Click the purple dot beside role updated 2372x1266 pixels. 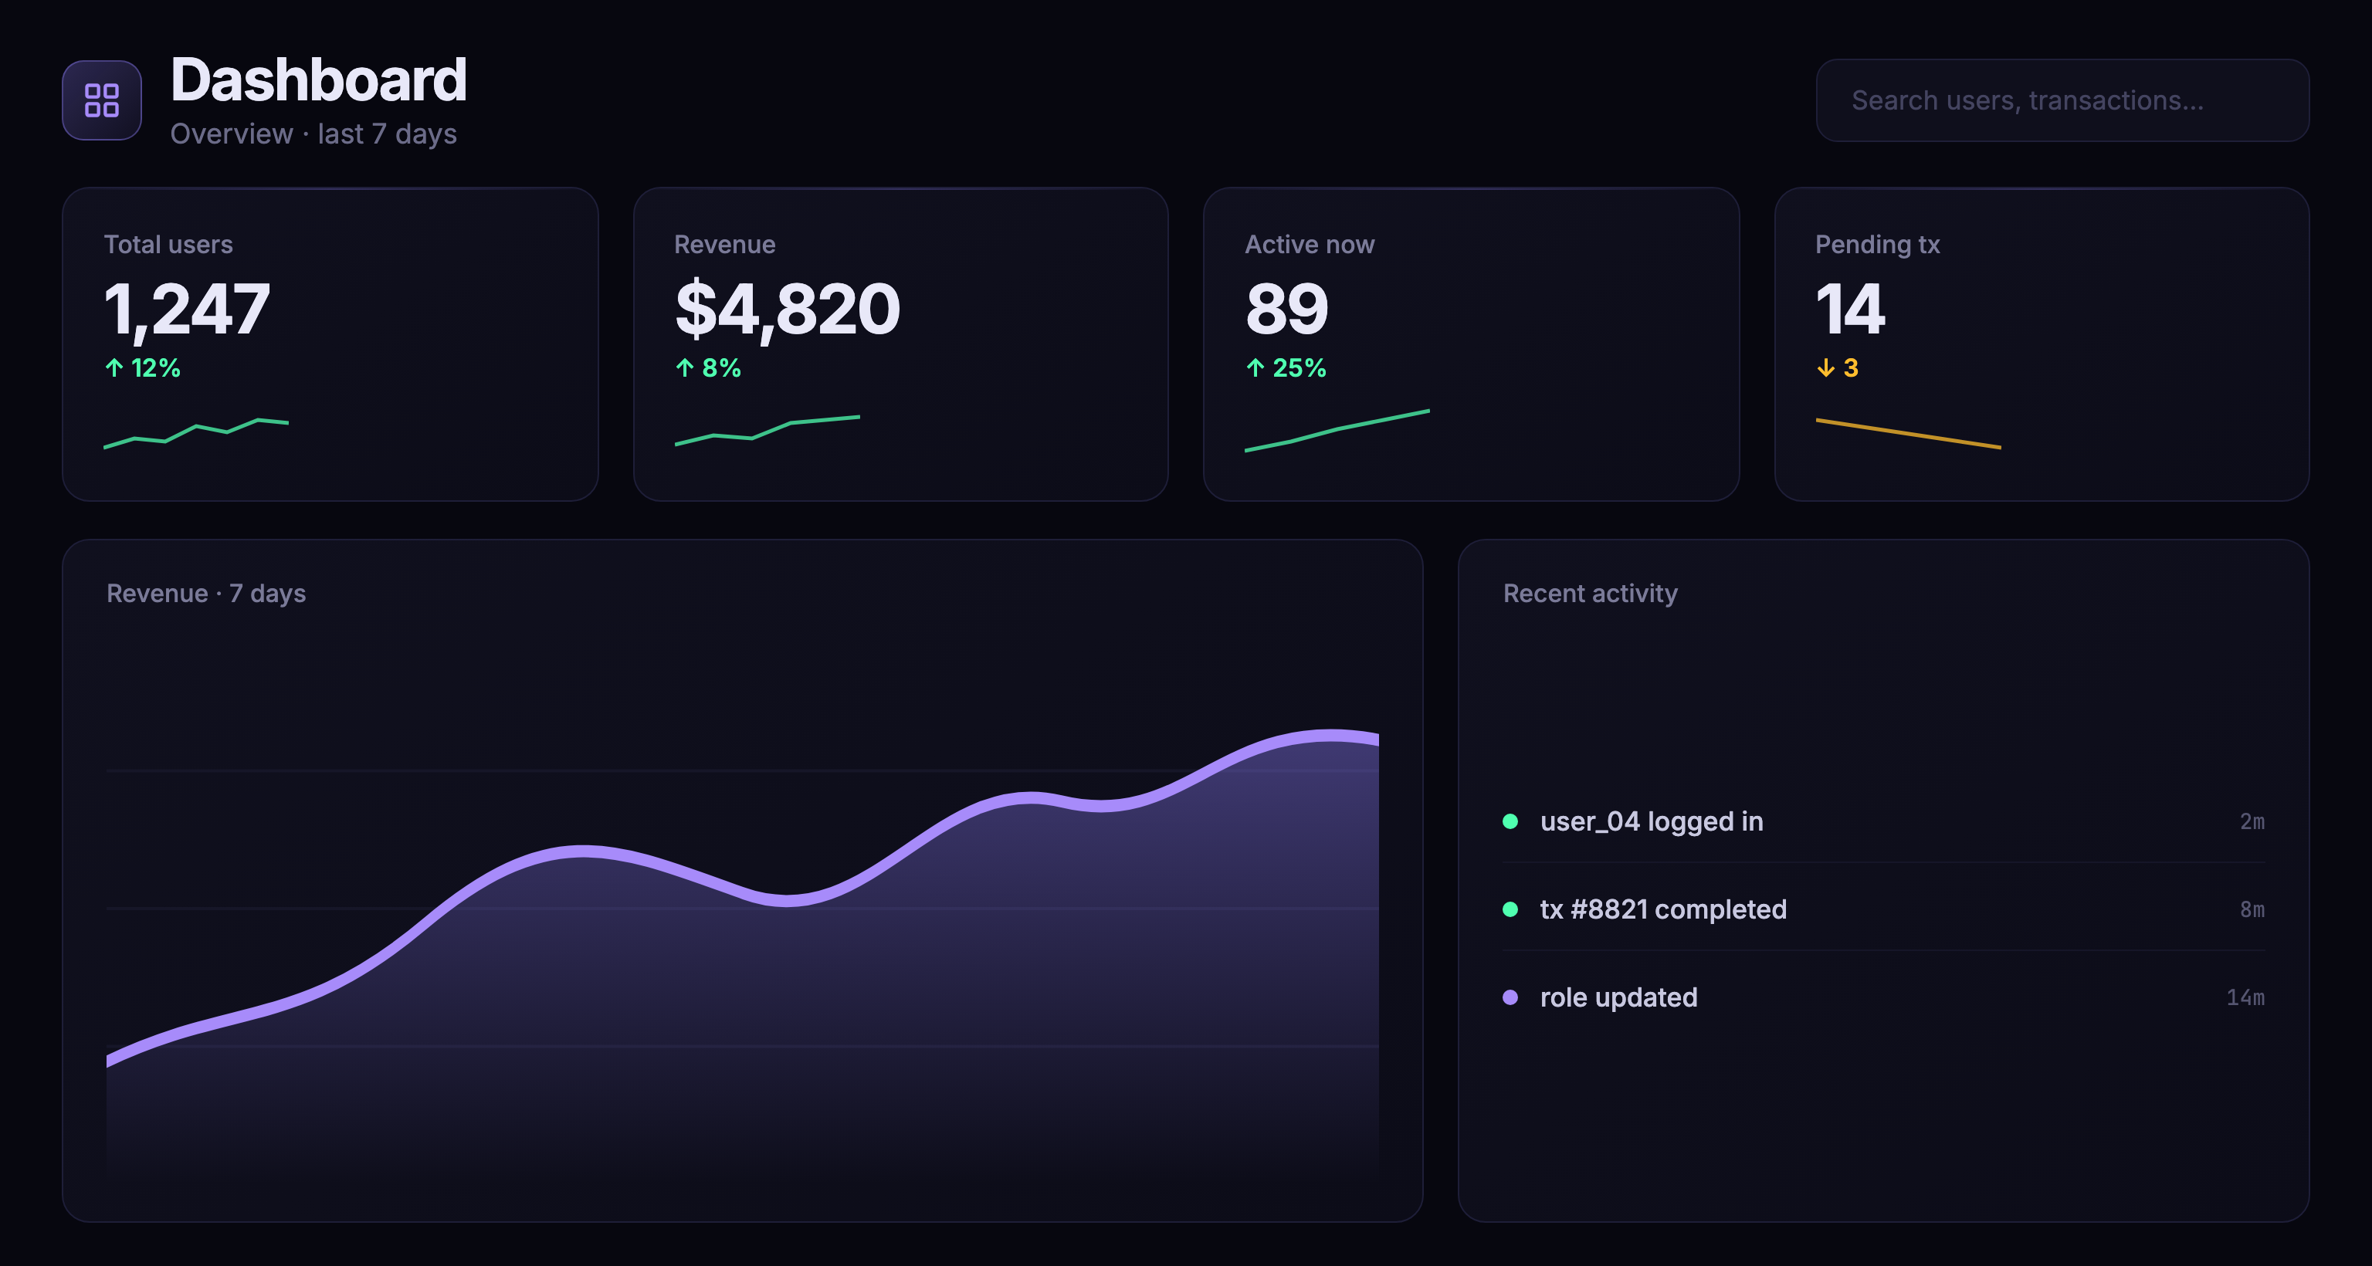[1510, 997]
